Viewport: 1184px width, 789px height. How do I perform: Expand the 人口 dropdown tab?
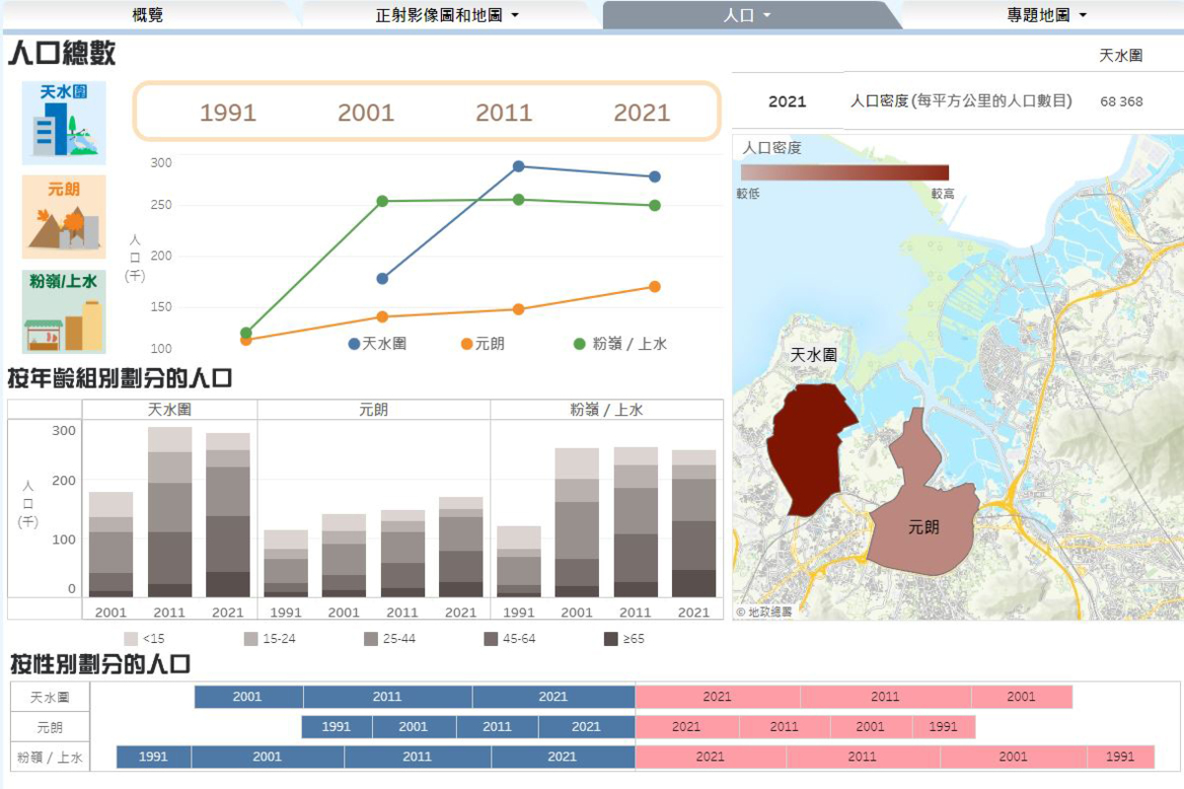pyautogui.click(x=747, y=15)
